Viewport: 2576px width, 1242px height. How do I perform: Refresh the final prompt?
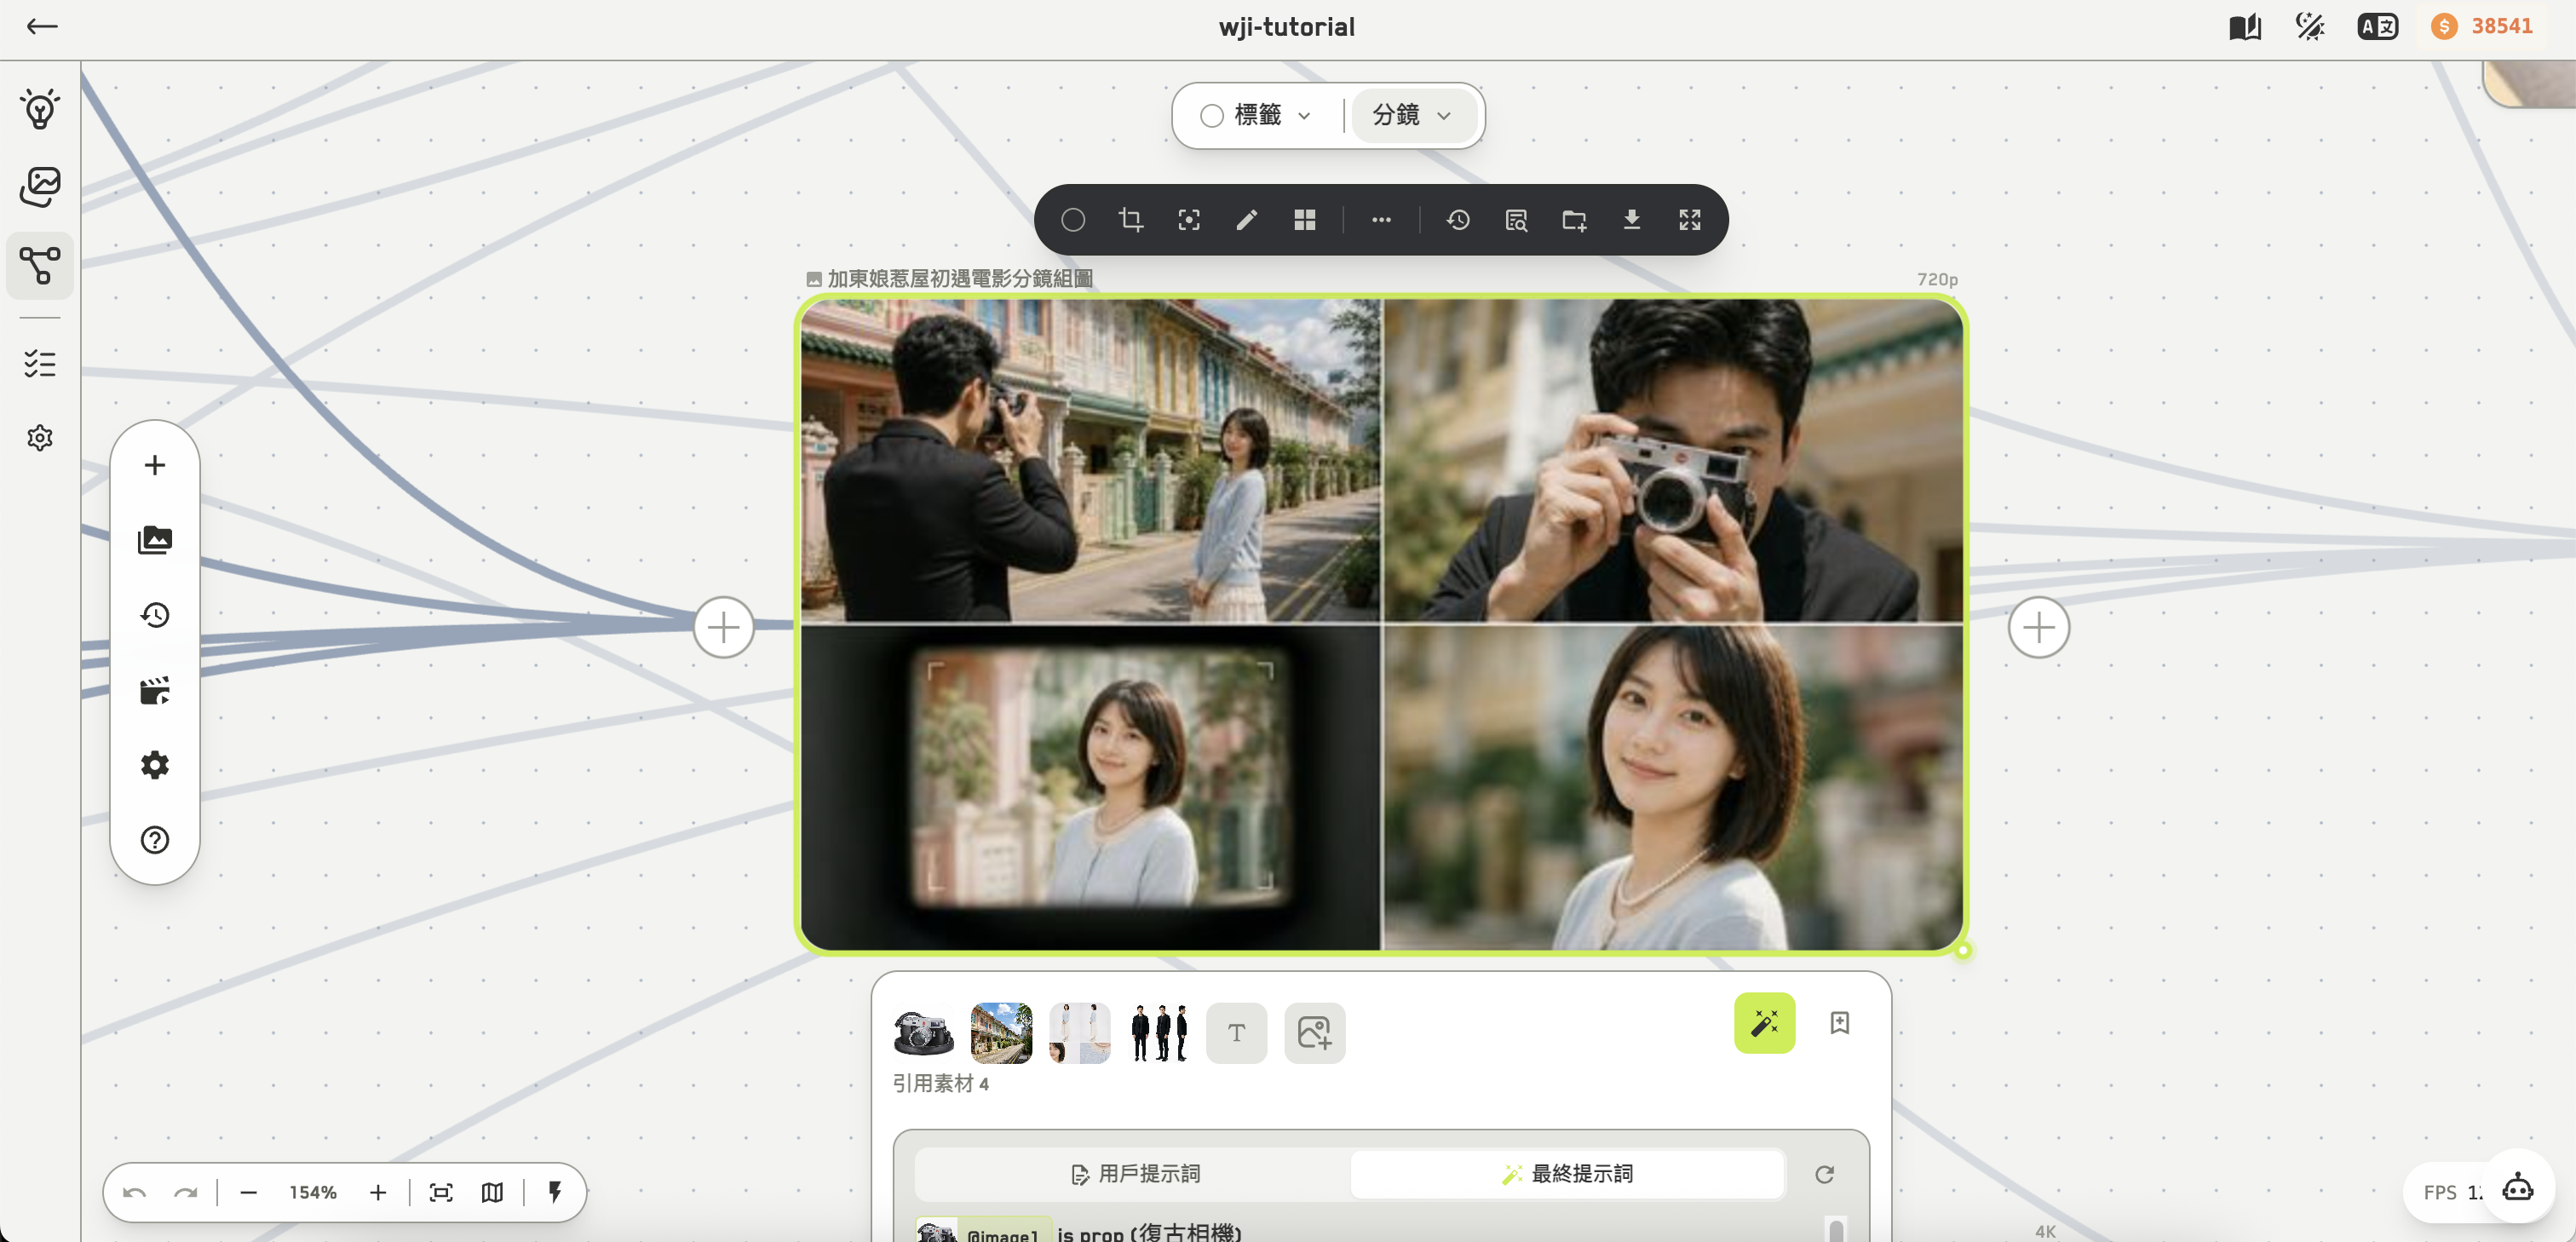tap(1825, 1174)
